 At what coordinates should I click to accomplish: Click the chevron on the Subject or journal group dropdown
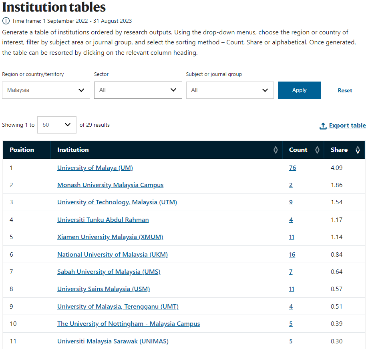coord(265,90)
